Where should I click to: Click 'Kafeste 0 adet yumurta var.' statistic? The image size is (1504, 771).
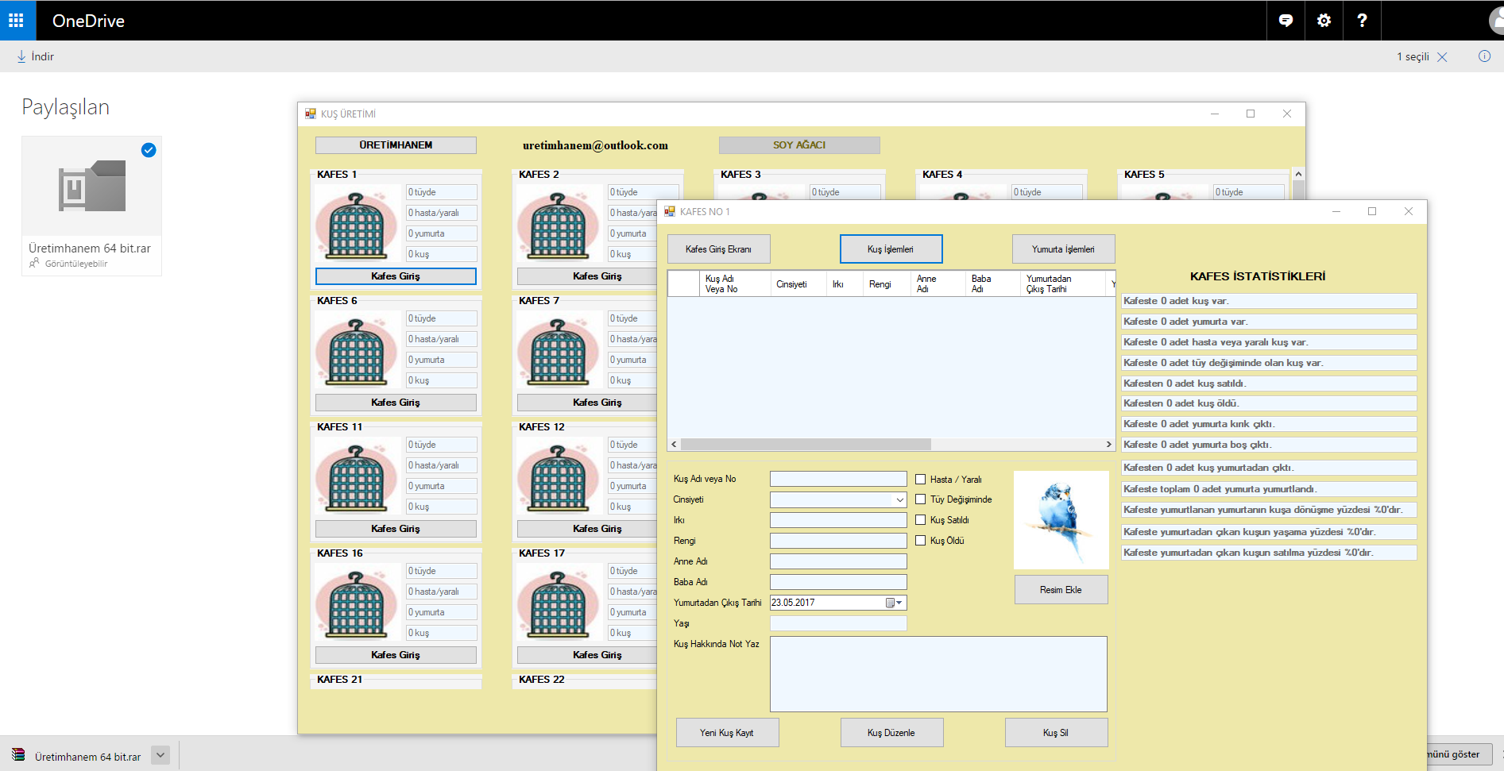point(1269,322)
